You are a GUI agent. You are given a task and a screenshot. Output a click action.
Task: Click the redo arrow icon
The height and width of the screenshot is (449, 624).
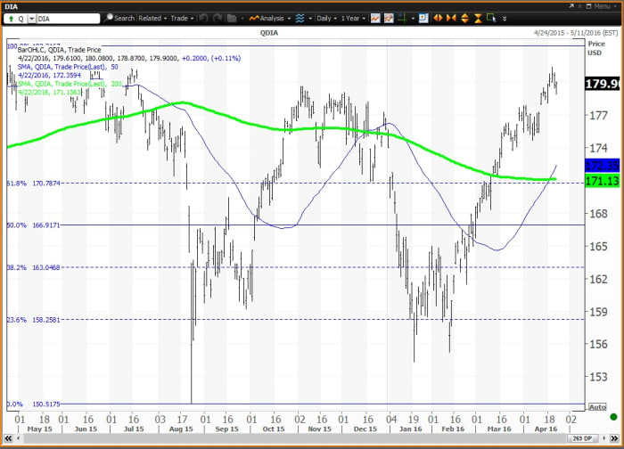click(x=218, y=19)
